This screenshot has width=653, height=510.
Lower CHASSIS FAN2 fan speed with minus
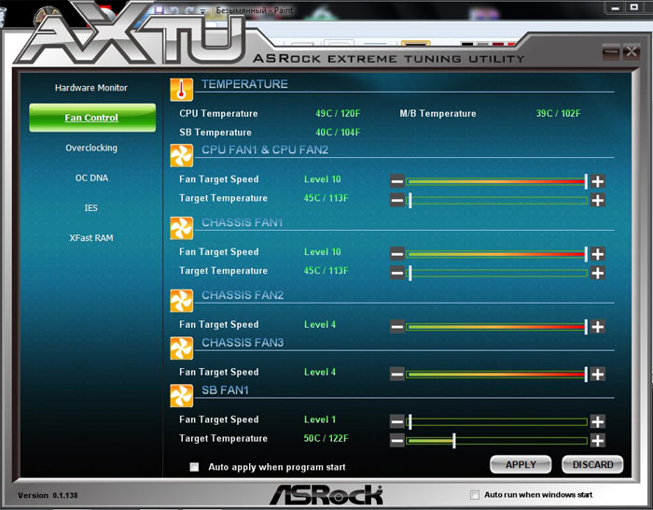coord(397,327)
